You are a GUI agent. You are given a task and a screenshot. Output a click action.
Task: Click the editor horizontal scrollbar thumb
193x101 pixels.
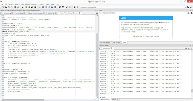click(x=23, y=100)
